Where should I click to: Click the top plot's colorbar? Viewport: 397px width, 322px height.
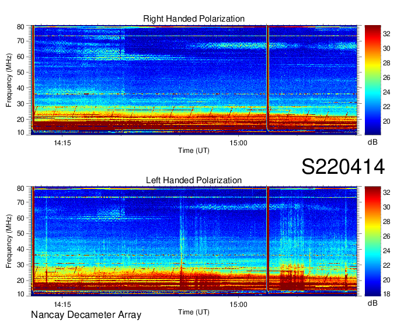[x=372, y=80]
